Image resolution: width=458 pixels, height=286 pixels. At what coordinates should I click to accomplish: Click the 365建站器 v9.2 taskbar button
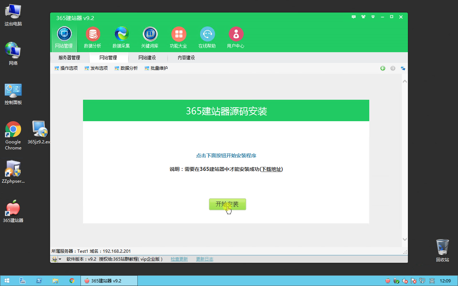tap(109, 281)
